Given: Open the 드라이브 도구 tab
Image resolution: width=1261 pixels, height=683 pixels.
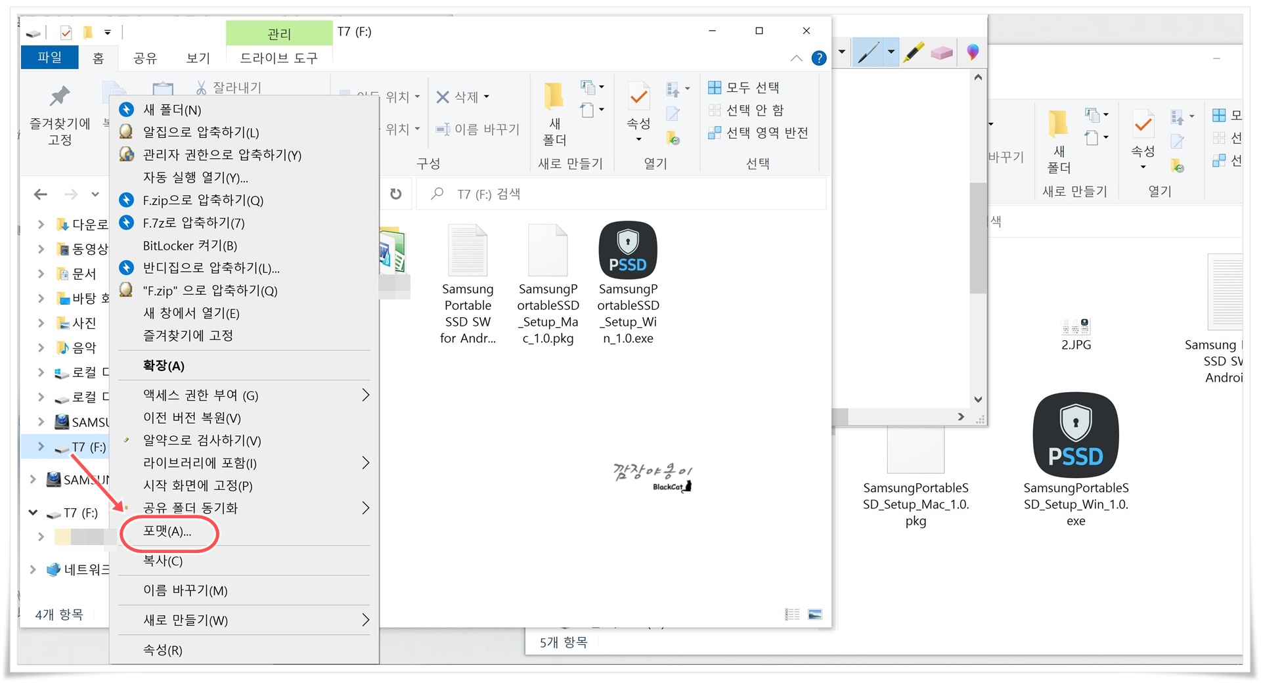Looking at the screenshot, I should 278,58.
